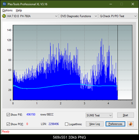The image size is (139, 140).
Task: Open the Q-Check PI/PO Test dropdown
Action: click(118, 16)
